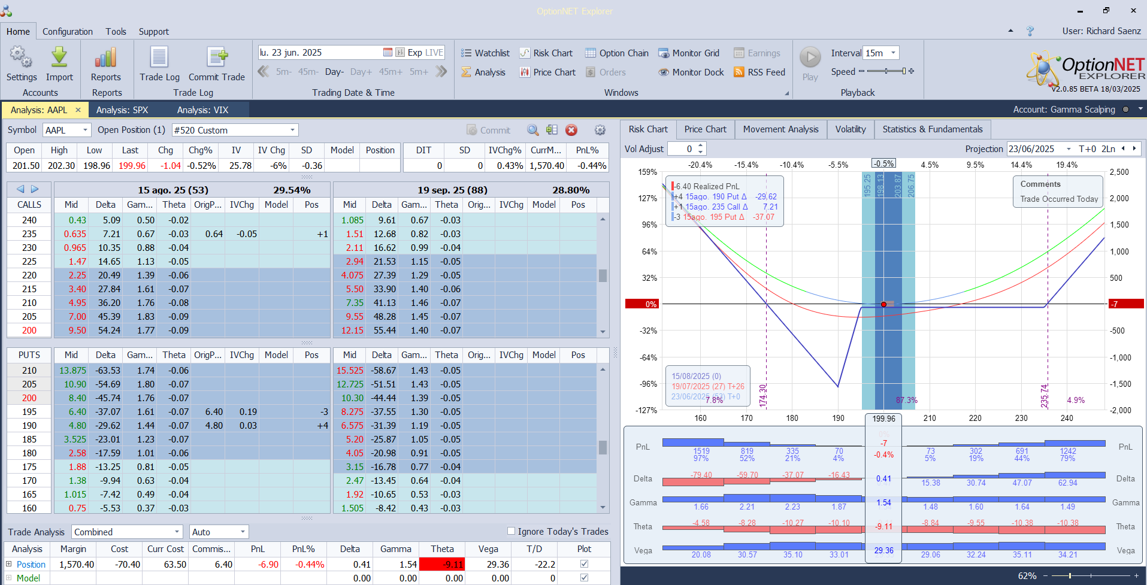Click the PUTS table vertical scrollbar
The height and width of the screenshot is (585, 1147).
603,439
